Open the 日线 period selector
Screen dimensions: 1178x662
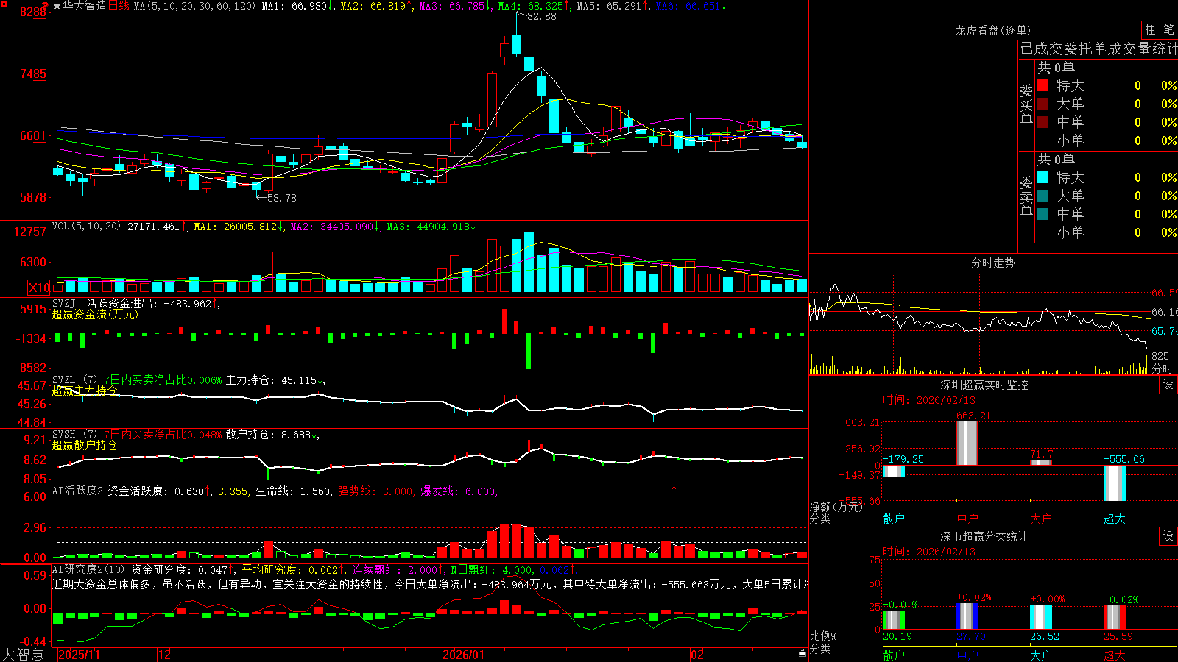click(119, 6)
